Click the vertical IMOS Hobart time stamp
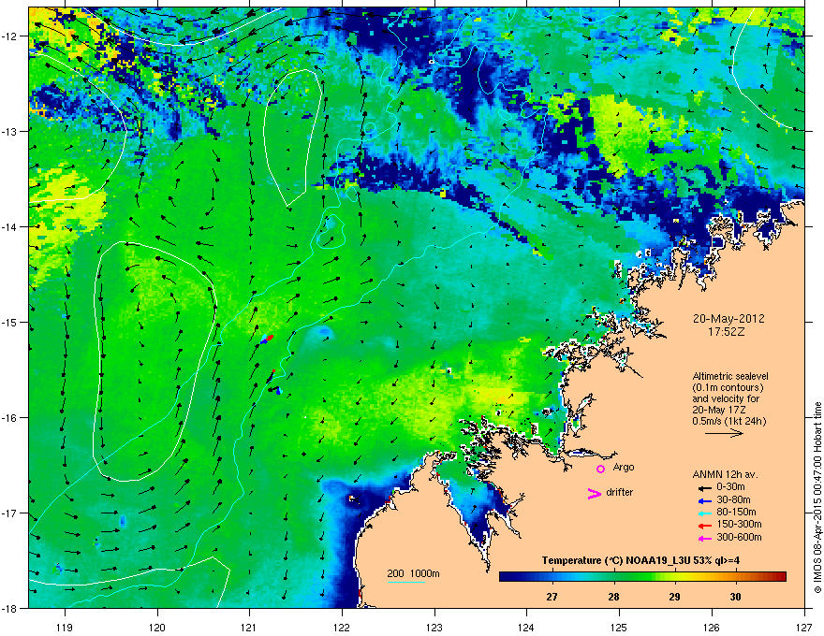The image size is (824, 636). point(817,497)
